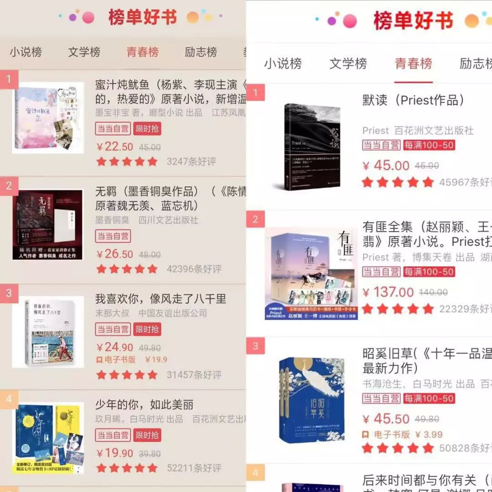This screenshot has height=492, width=492.
Task: View 我喜欢你,像风走了八千里 cover image
Action: [48, 332]
